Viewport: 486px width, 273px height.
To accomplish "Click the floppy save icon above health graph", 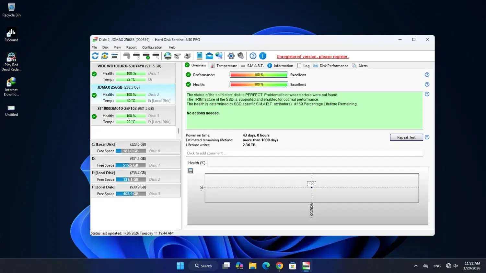I will pos(191,171).
